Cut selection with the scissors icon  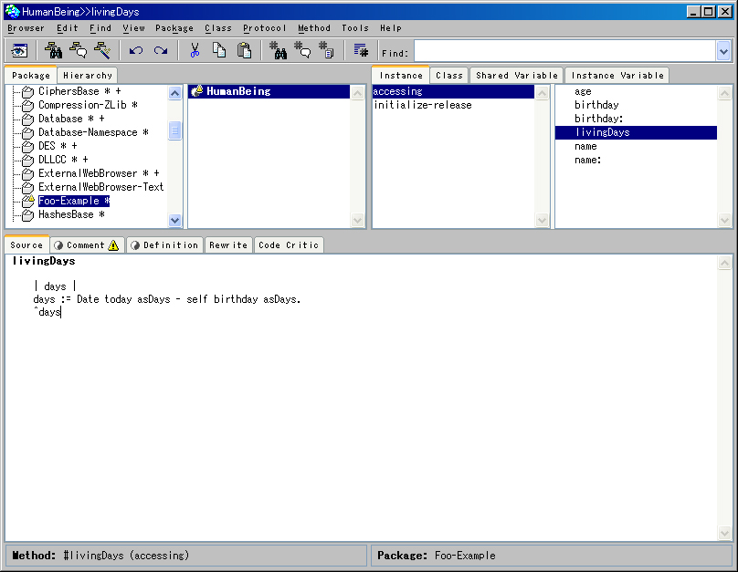pos(195,50)
